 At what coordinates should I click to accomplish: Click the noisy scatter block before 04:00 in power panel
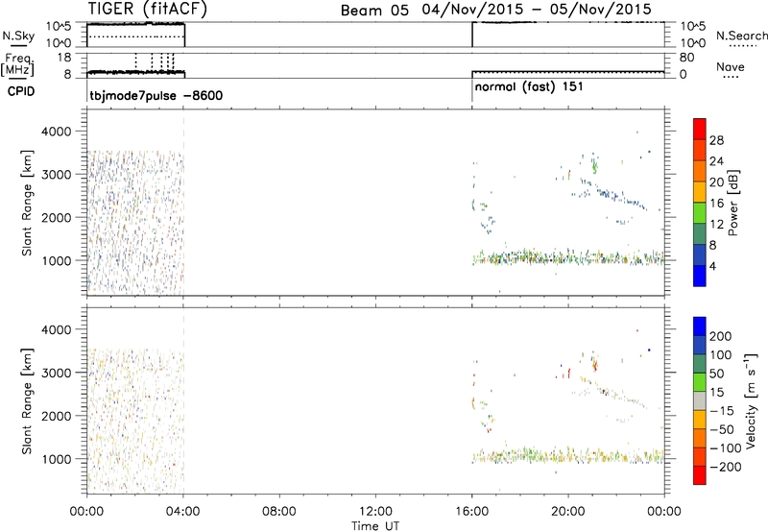pyautogui.click(x=135, y=223)
